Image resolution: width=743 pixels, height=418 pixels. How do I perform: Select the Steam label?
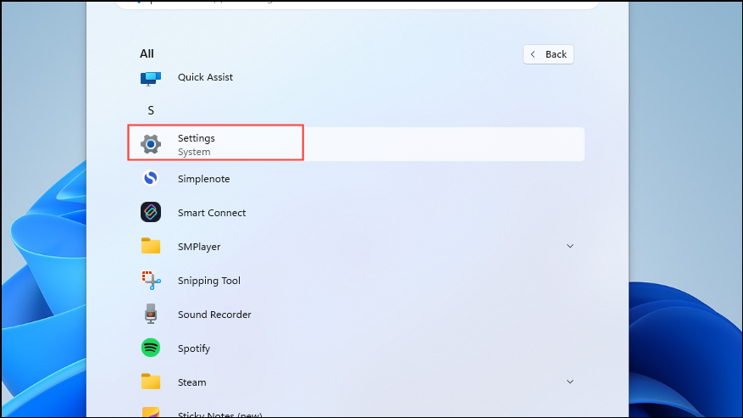[x=192, y=382]
